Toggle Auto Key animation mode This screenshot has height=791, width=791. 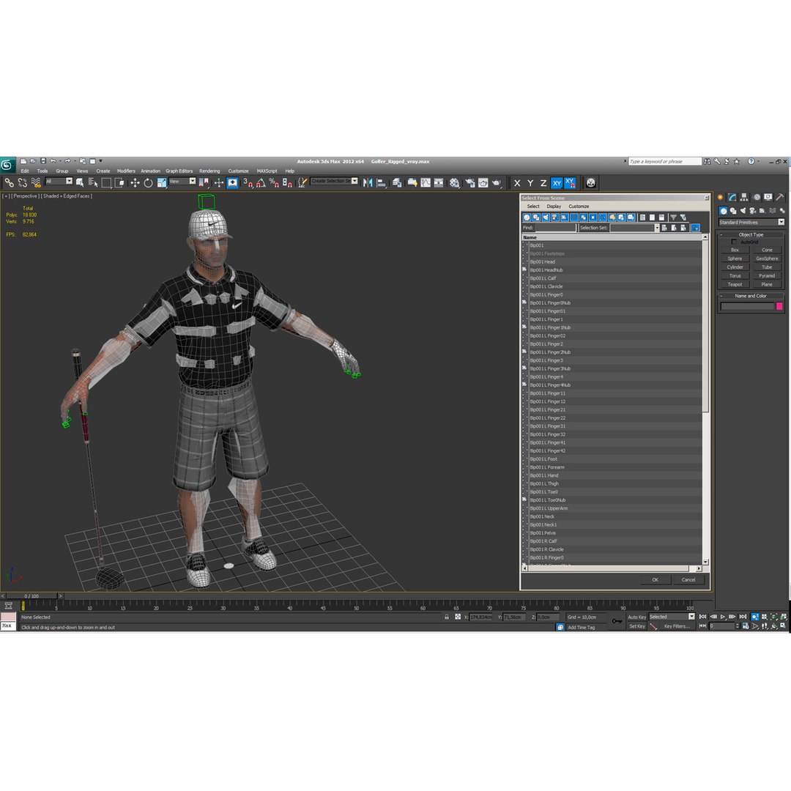636,617
